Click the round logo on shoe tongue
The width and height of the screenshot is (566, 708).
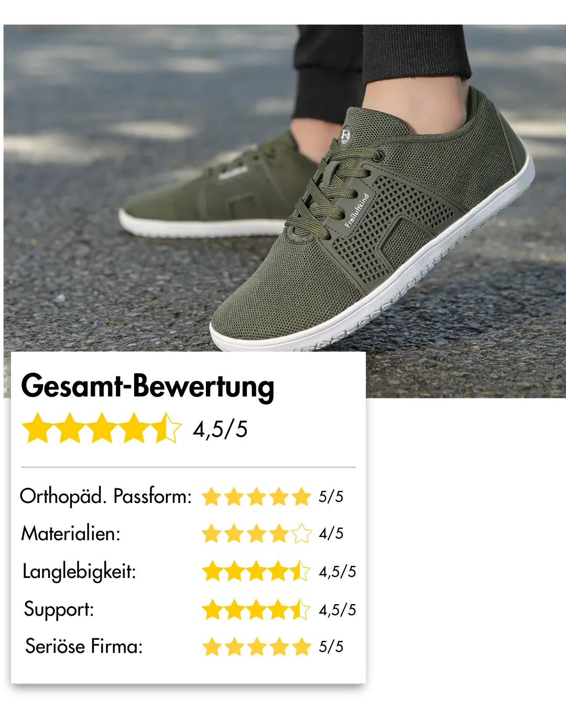[x=346, y=135]
